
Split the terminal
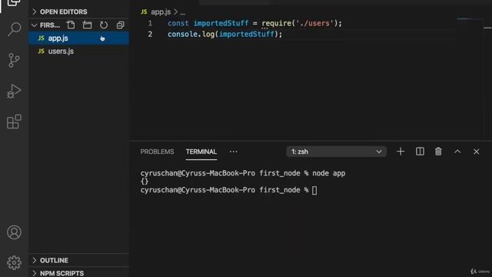pyautogui.click(x=420, y=152)
